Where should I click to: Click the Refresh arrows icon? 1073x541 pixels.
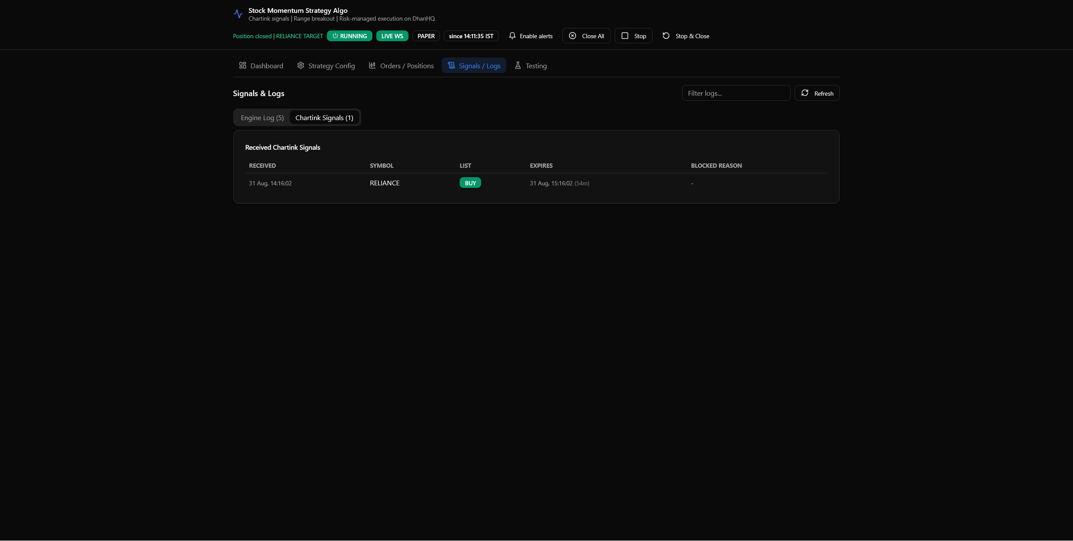click(805, 93)
